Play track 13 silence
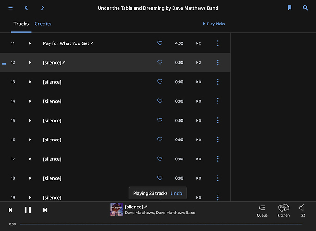The image size is (316, 231). pos(30,82)
